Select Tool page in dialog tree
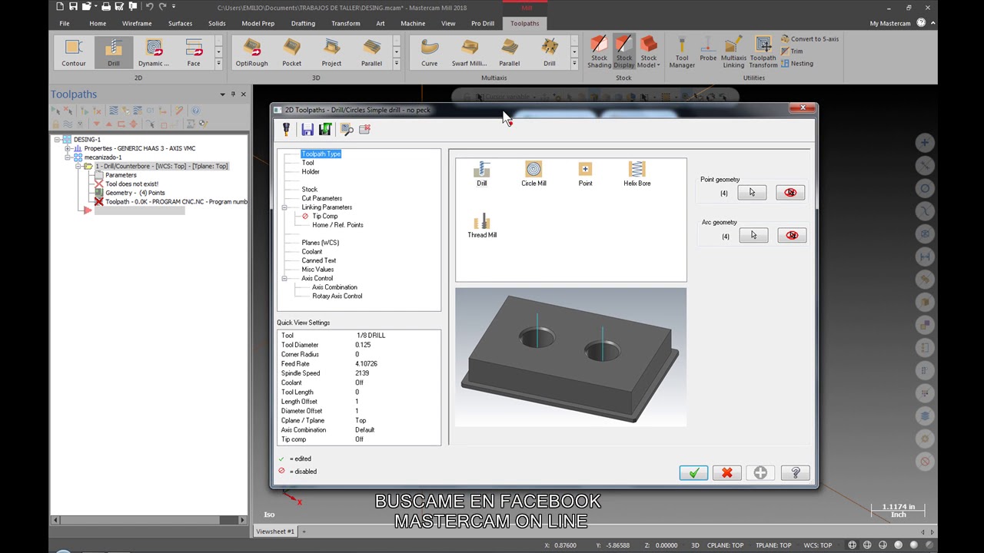 click(307, 163)
